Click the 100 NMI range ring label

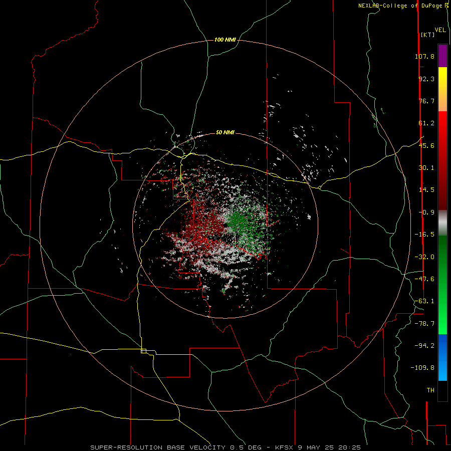tap(225, 40)
